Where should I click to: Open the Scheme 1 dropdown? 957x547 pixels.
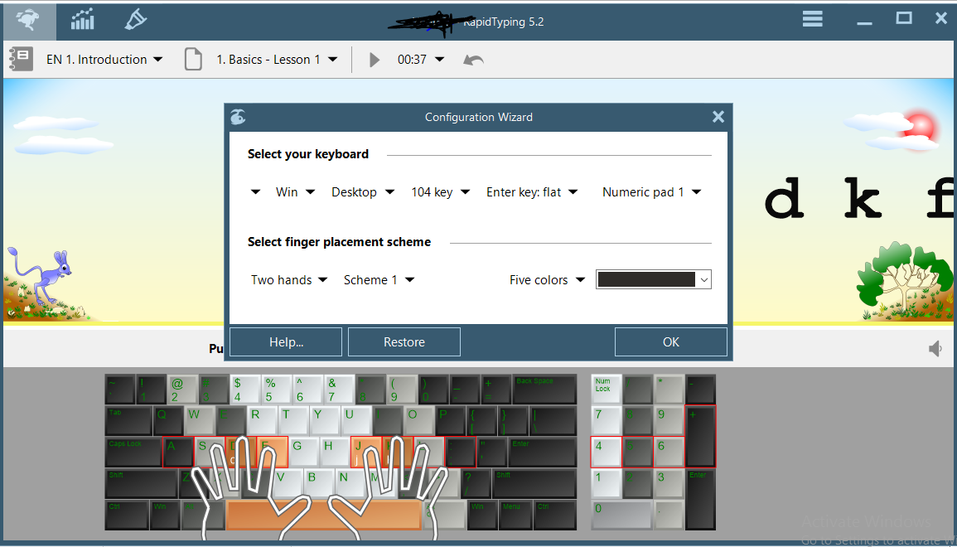[379, 279]
